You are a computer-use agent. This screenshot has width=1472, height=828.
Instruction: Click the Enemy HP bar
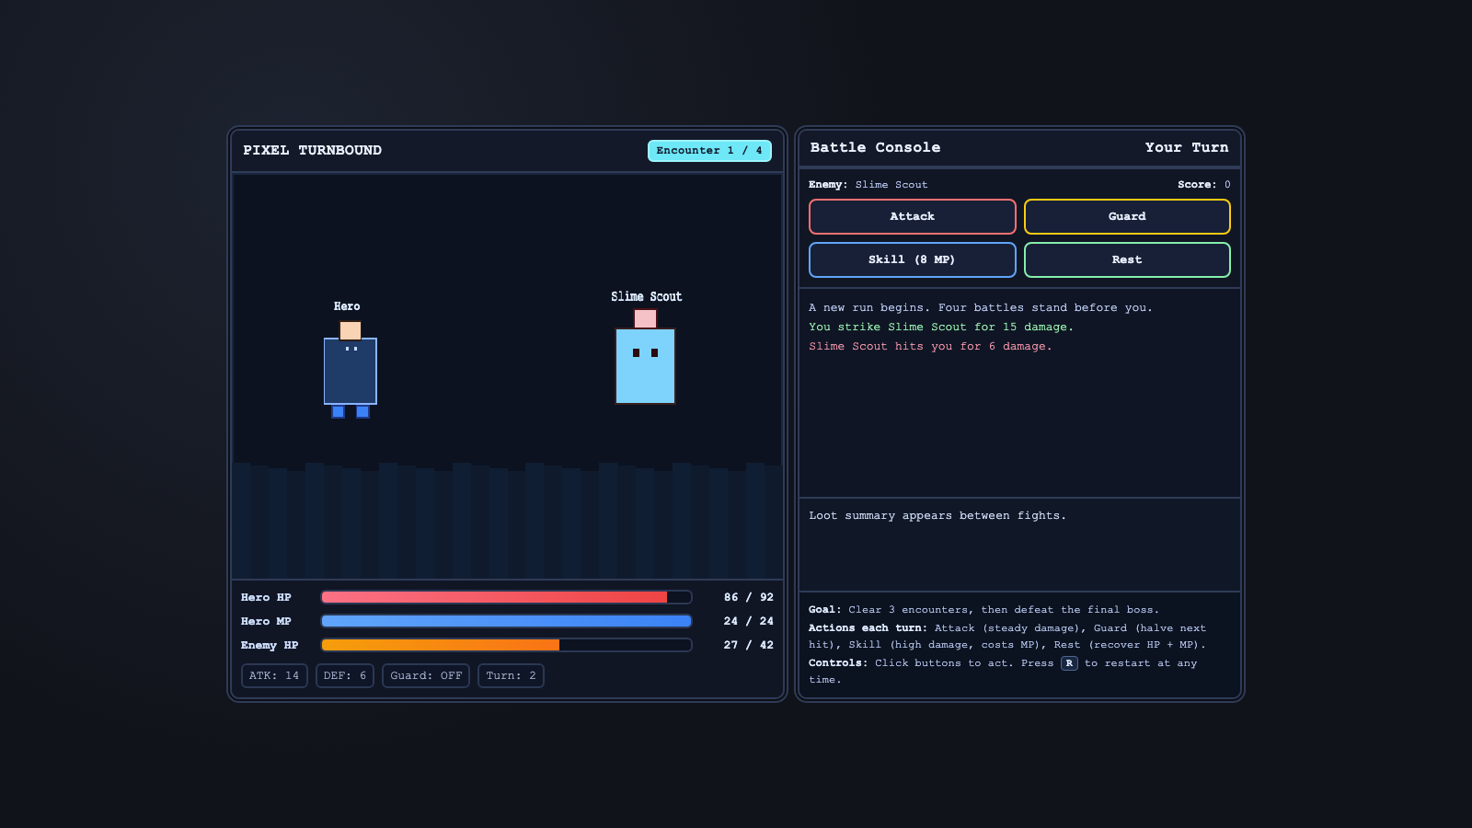[506, 645]
